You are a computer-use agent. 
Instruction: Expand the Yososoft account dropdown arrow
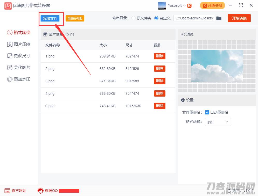[x=184, y=6]
